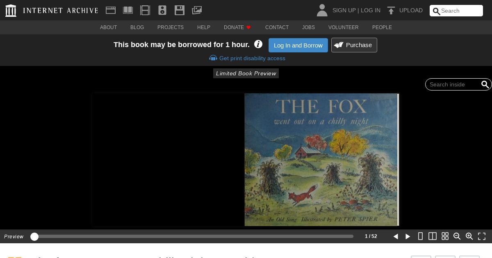Open the BLOG menu item
Image resolution: width=492 pixels, height=258 pixels.
point(137,27)
